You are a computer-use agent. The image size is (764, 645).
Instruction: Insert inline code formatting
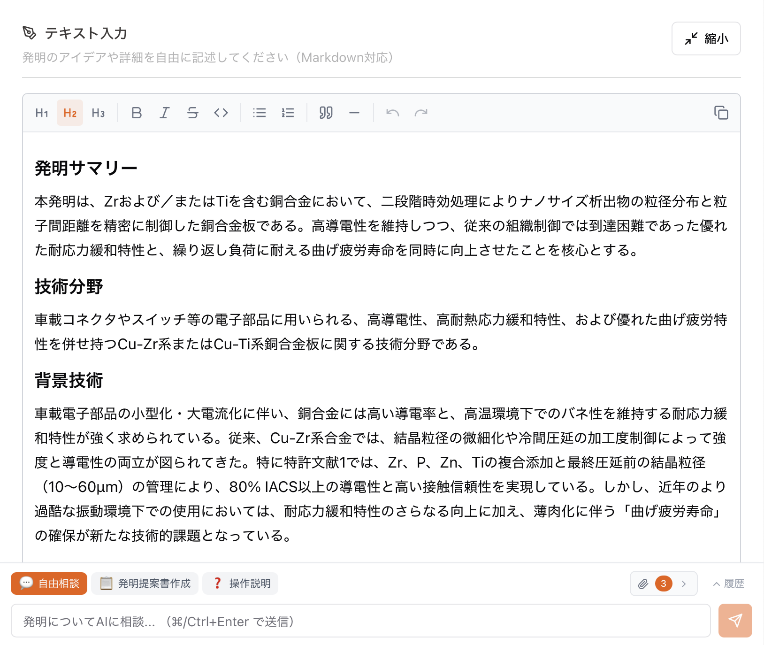click(x=221, y=113)
